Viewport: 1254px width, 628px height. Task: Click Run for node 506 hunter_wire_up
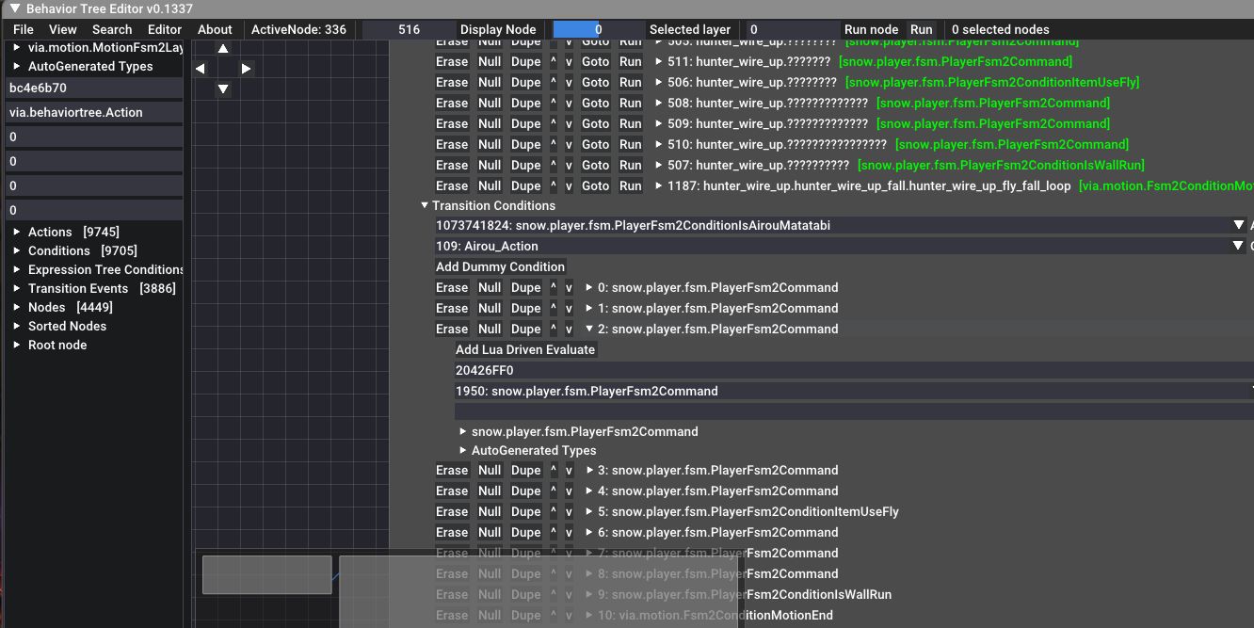[630, 82]
